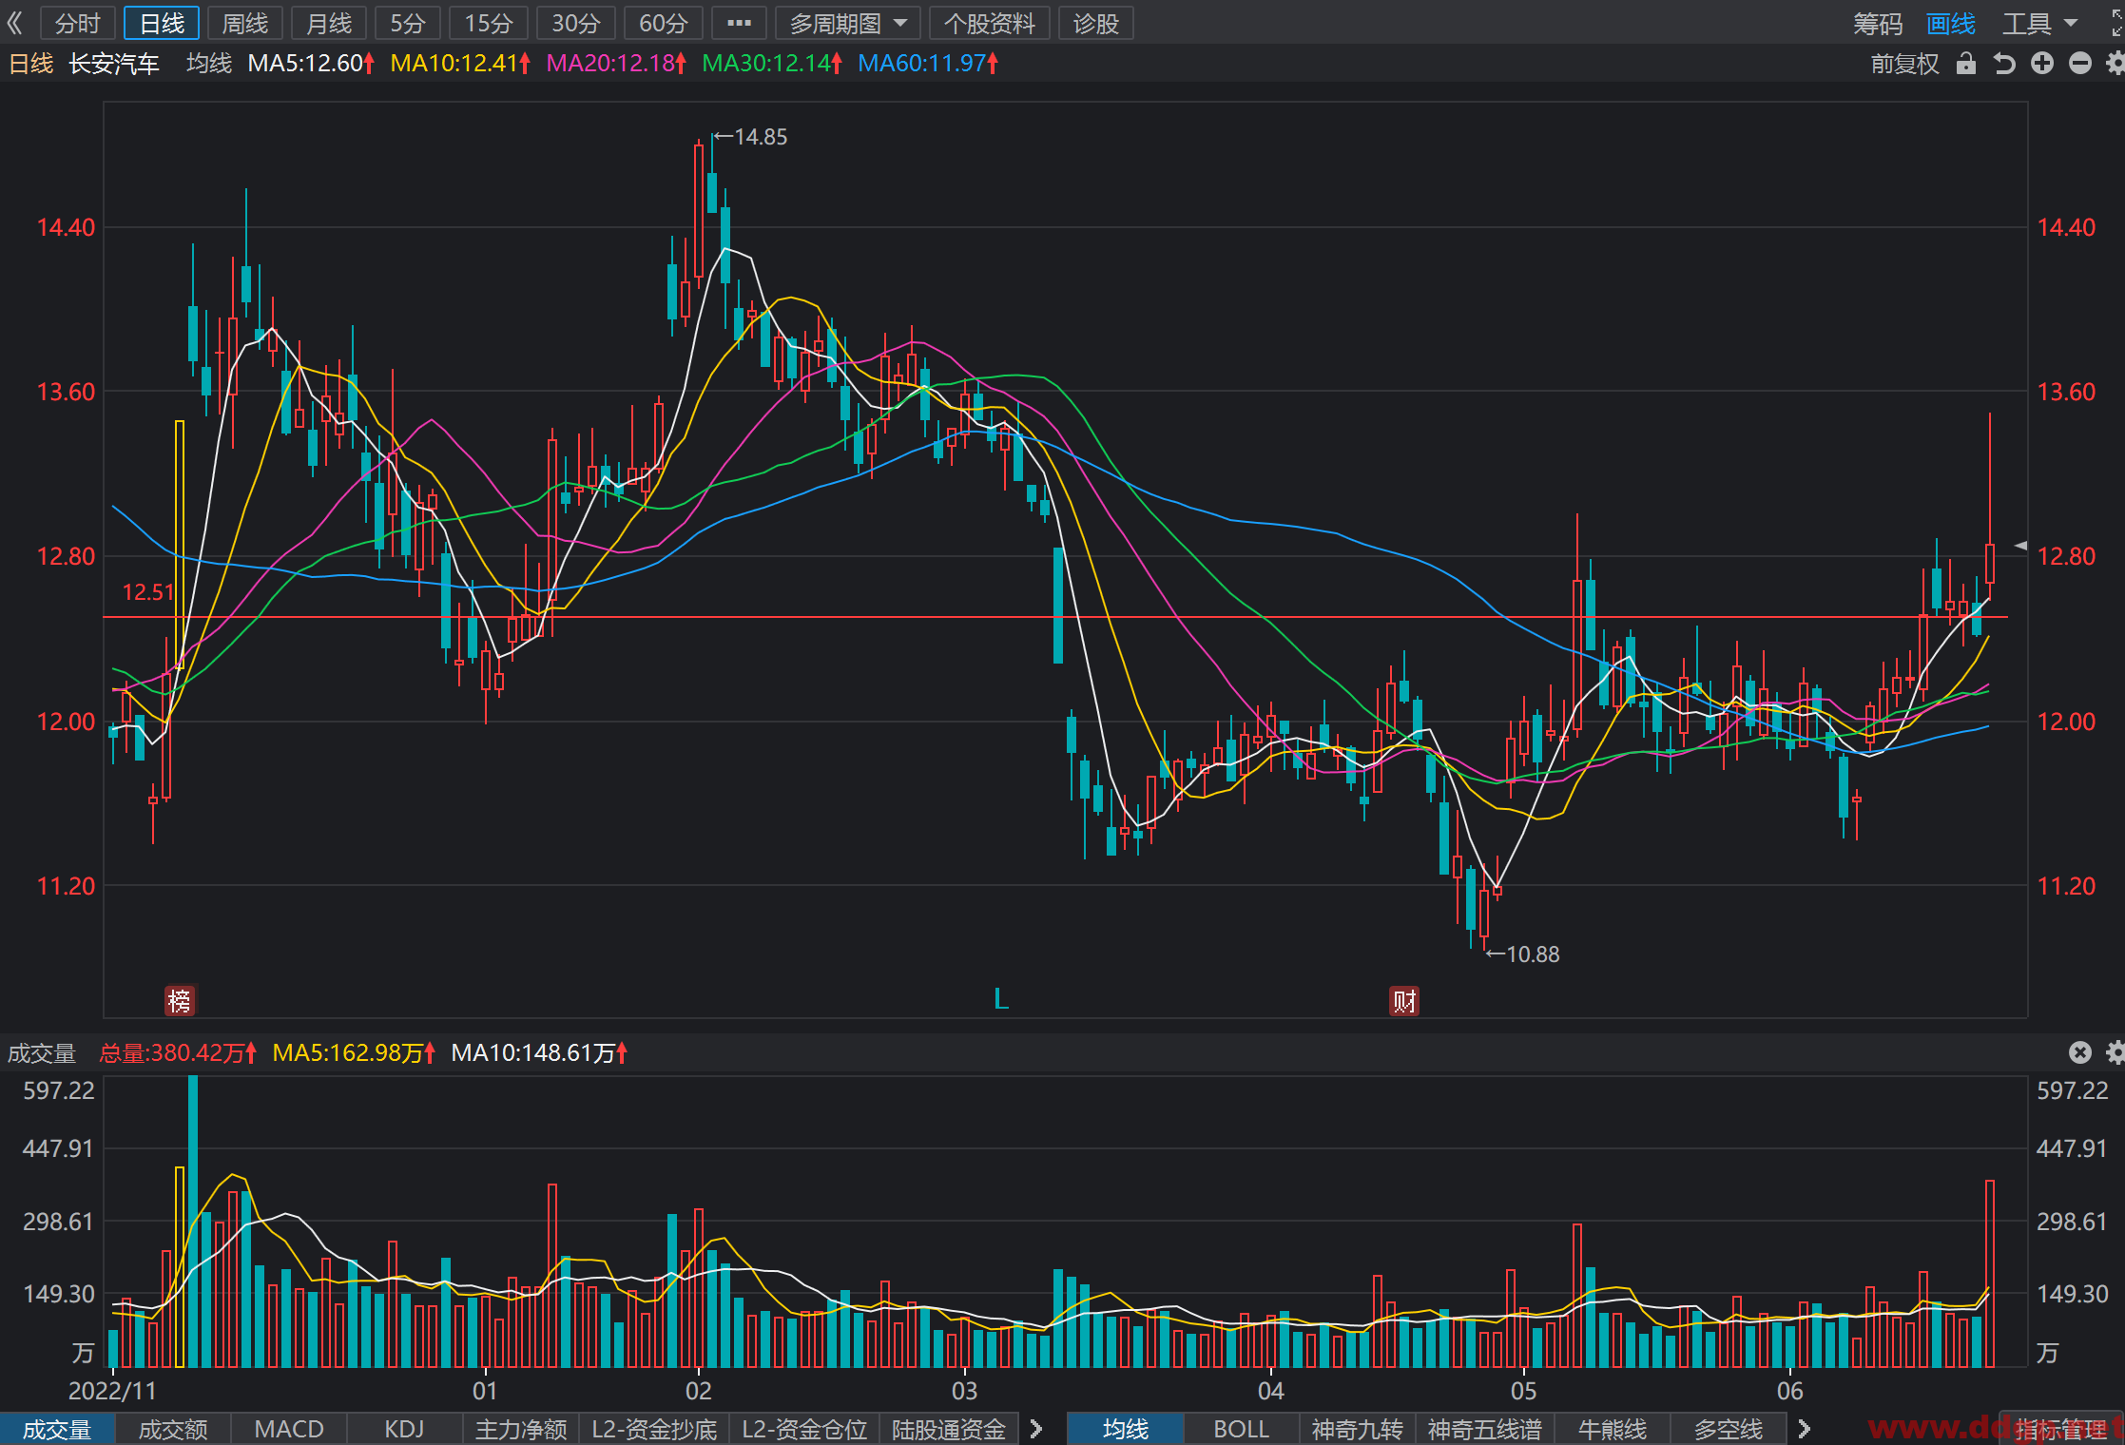Select the MACD indicator tab
The height and width of the screenshot is (1445, 2125).
(289, 1429)
